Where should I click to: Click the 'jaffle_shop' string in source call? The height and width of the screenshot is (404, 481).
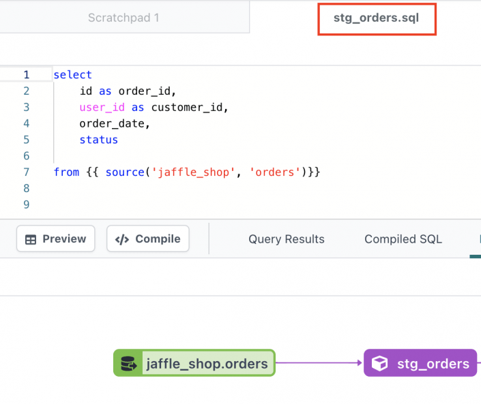[192, 172]
